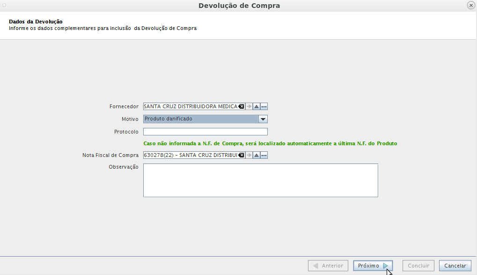Clear the Fornecedor field with the X icon
Screen dimensions: 477x275
(x=241, y=106)
